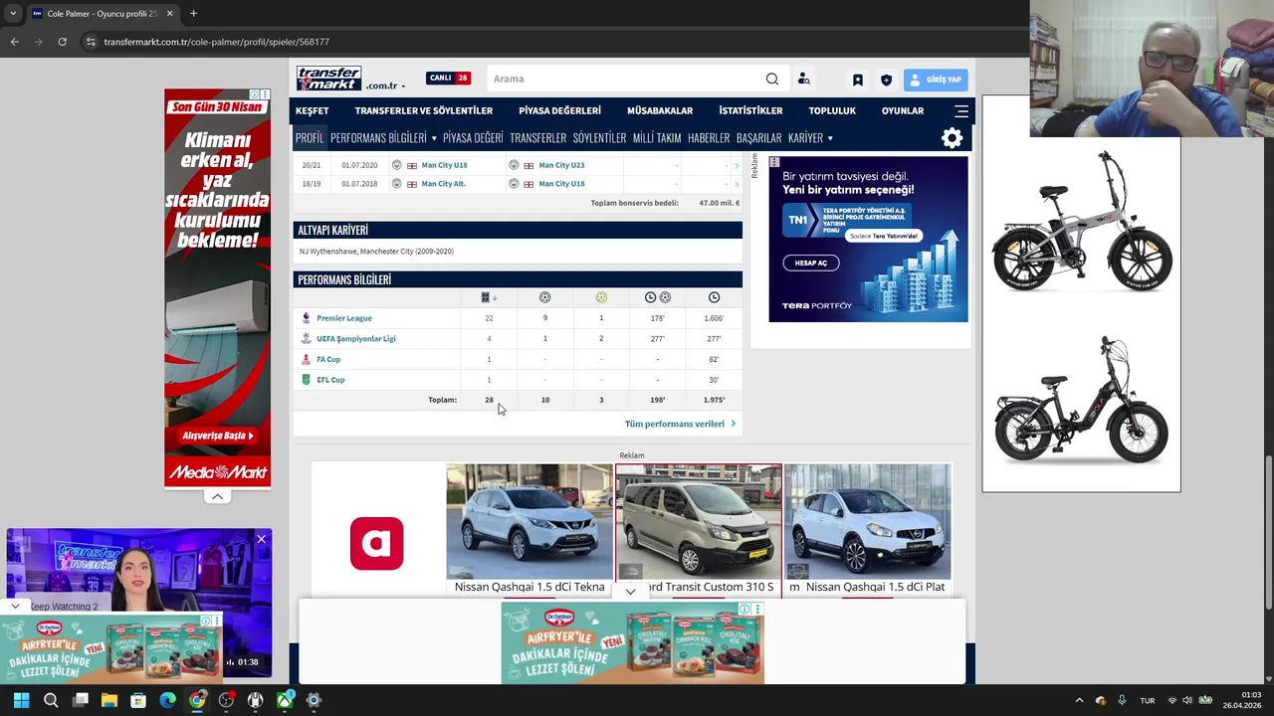Open the KEŞFET menu
Image resolution: width=1274 pixels, height=716 pixels.
(x=312, y=110)
